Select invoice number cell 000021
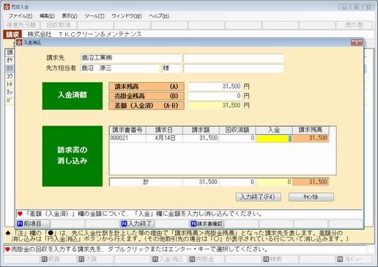 pyautogui.click(x=127, y=138)
